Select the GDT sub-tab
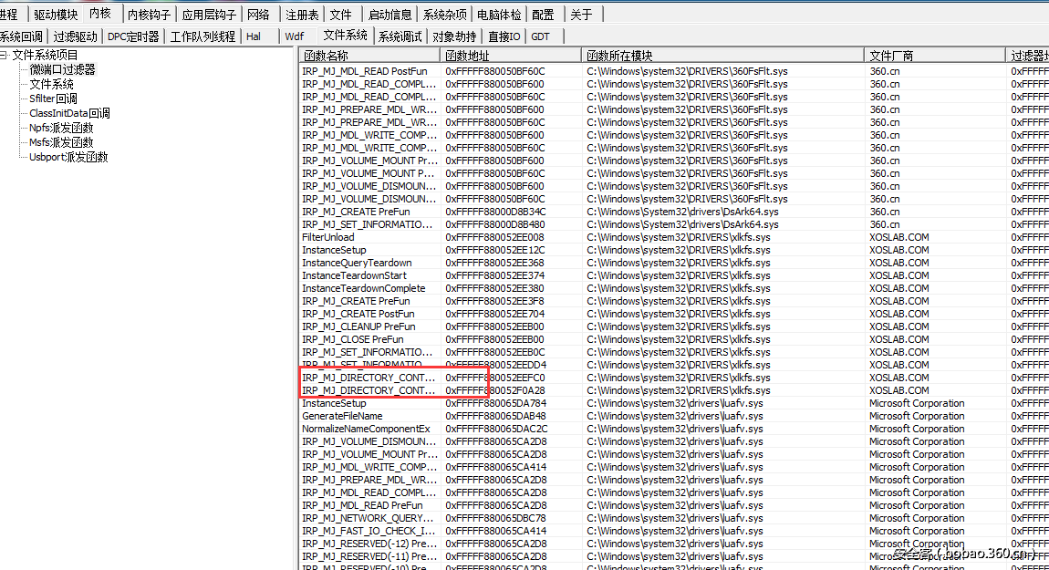This screenshot has height=570, width=1049. tap(541, 36)
